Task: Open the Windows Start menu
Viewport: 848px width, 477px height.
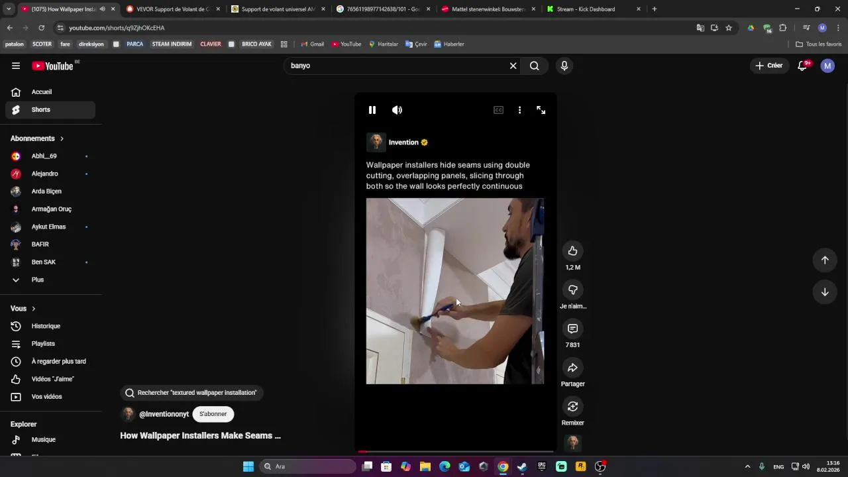Action: pos(248,466)
